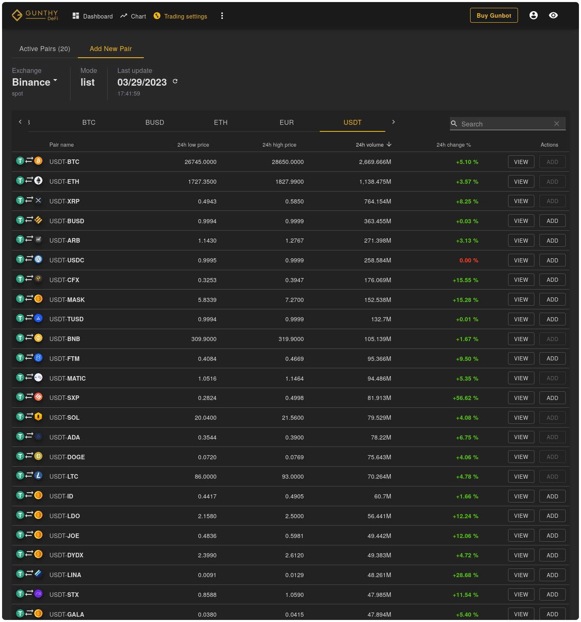The width and height of the screenshot is (581, 622).
Task: Click the MATIC coin icon in USDT-MATIC row
Action: pyautogui.click(x=38, y=377)
